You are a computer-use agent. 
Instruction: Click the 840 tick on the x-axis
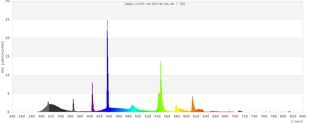[x=303, y=116]
